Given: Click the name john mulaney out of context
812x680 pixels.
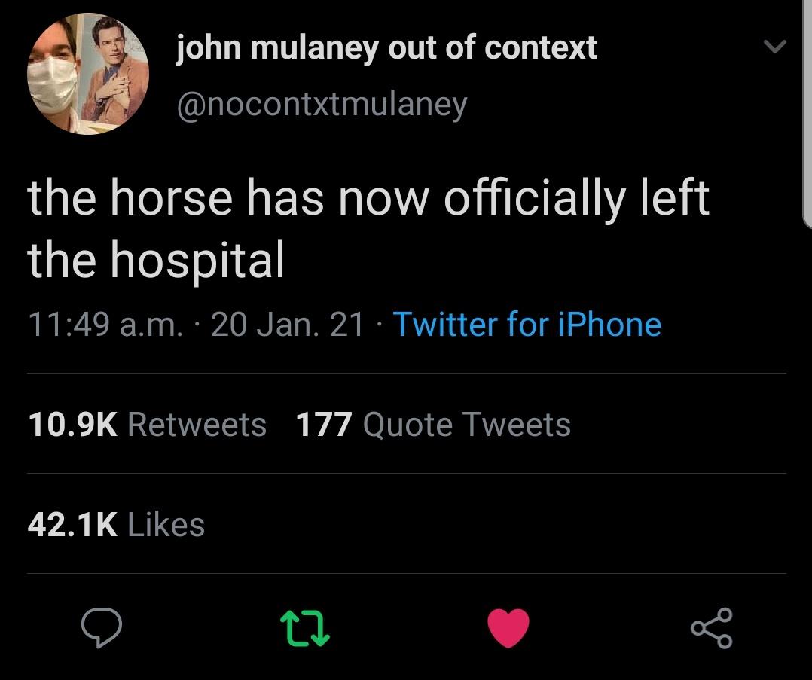Looking at the screenshot, I should (386, 47).
